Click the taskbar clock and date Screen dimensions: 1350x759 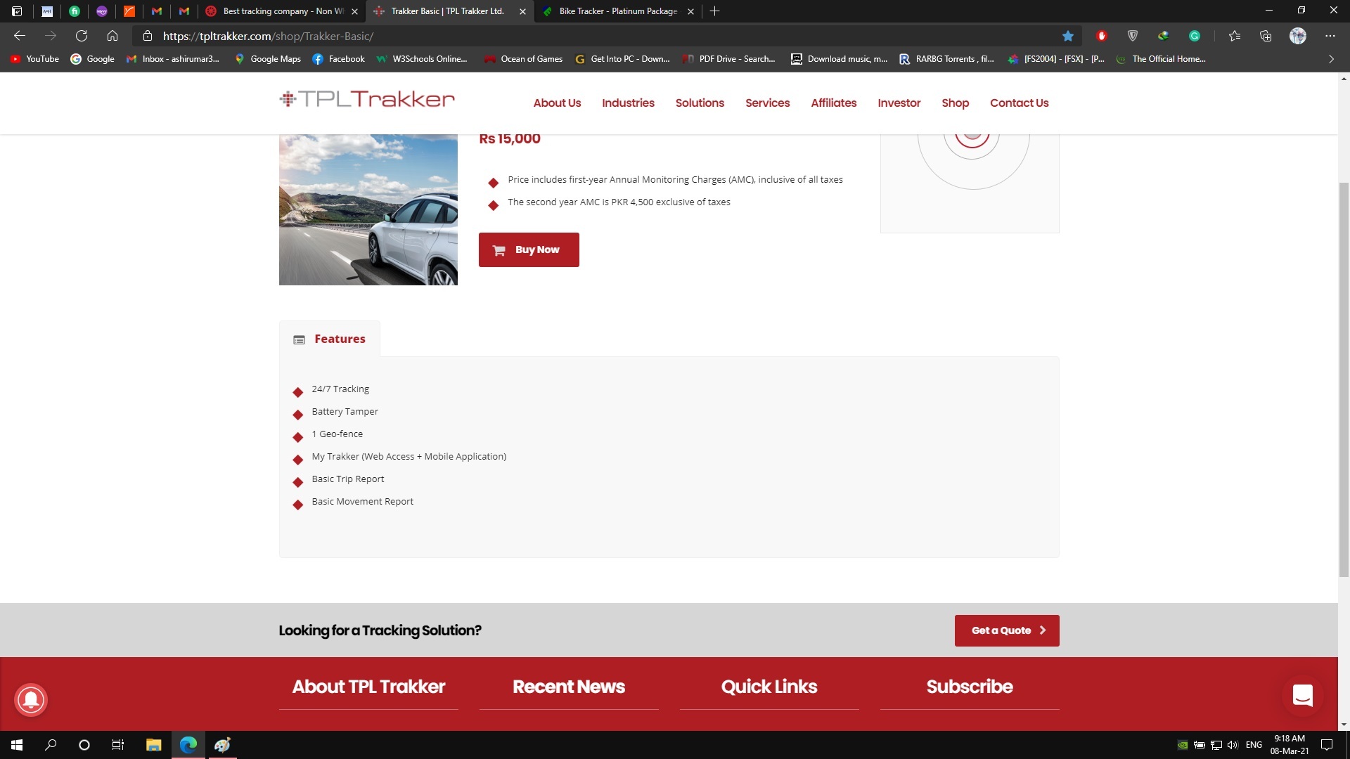(1290, 745)
